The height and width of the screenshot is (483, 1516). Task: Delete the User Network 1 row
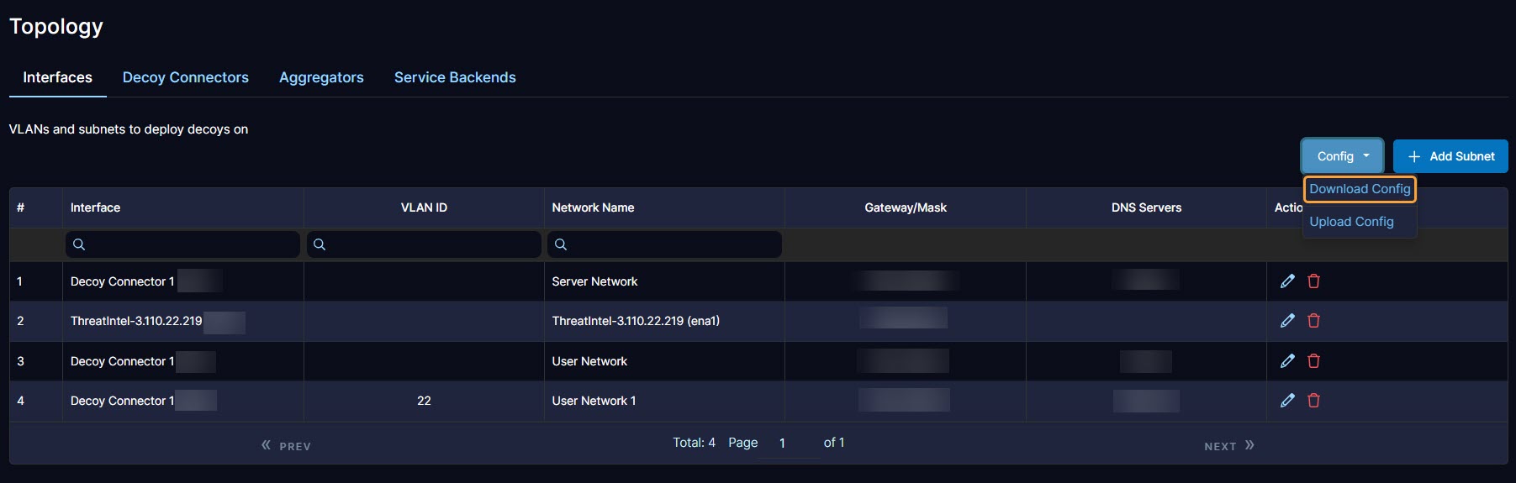tap(1313, 401)
